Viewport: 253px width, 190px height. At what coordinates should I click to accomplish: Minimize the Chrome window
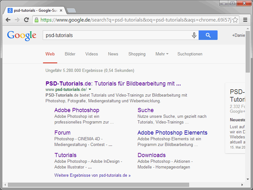point(224,3)
